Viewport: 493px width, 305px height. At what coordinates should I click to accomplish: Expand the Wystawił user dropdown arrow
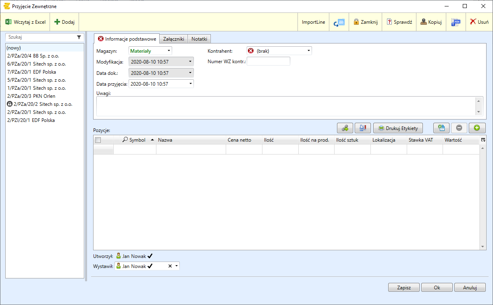pos(176,266)
